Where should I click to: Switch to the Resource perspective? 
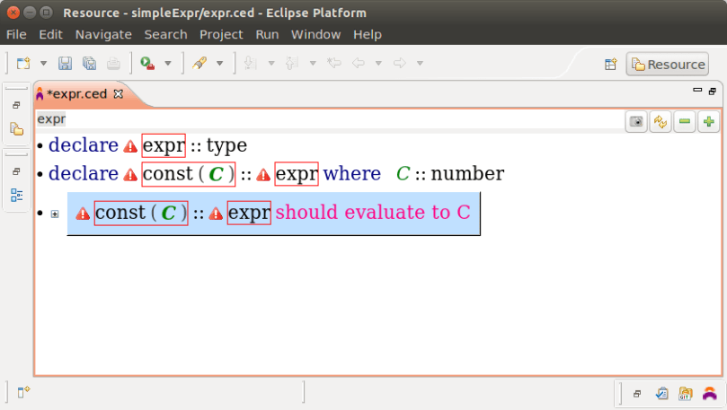668,64
